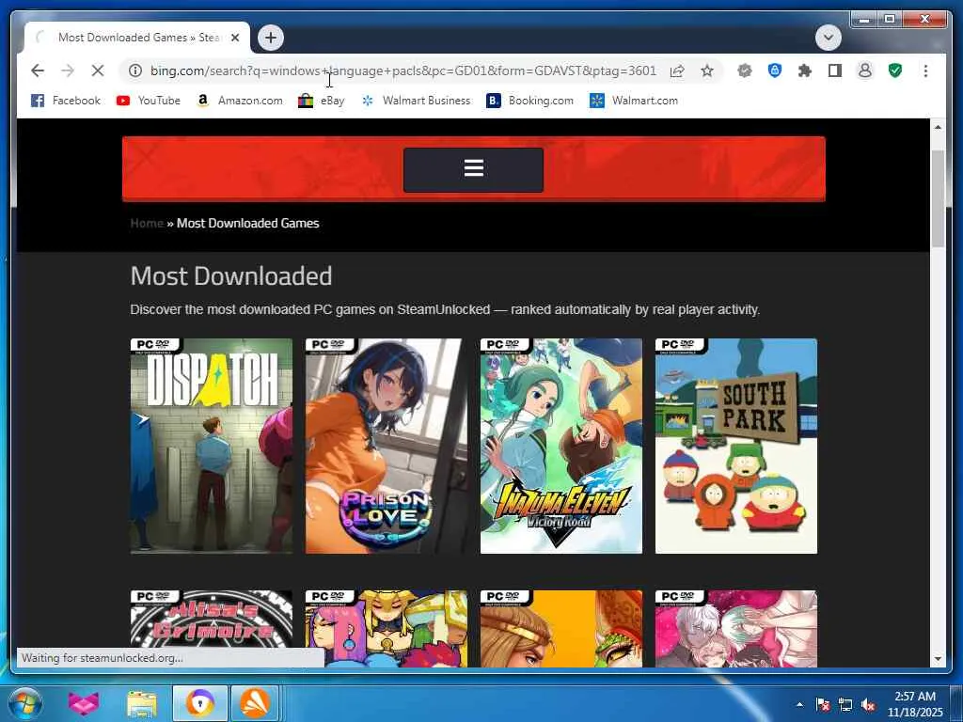Open the Action Center flag icon
The width and height of the screenshot is (963, 722).
point(822,704)
